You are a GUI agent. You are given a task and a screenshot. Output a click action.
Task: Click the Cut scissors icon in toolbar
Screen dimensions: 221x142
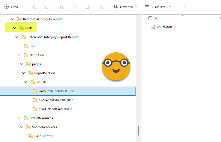click(34, 7)
